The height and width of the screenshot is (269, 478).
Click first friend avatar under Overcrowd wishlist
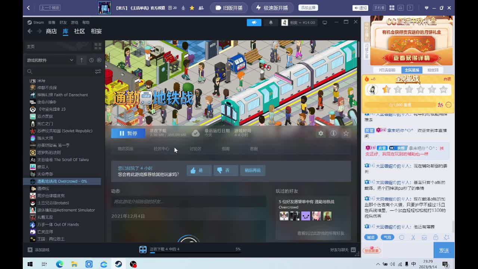[x=284, y=216]
